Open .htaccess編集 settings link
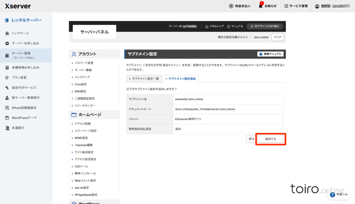The image size is (355, 204). point(84,145)
